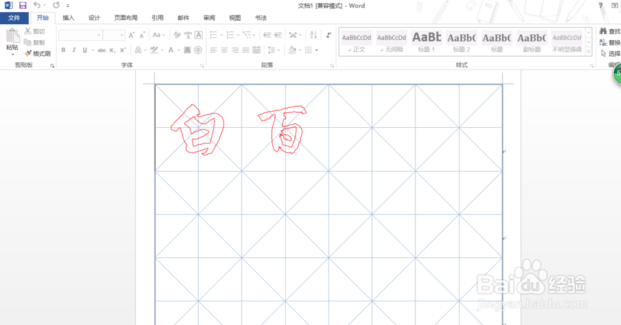Open the font size combo box dropdown
The image size is (621, 325).
[122, 35]
